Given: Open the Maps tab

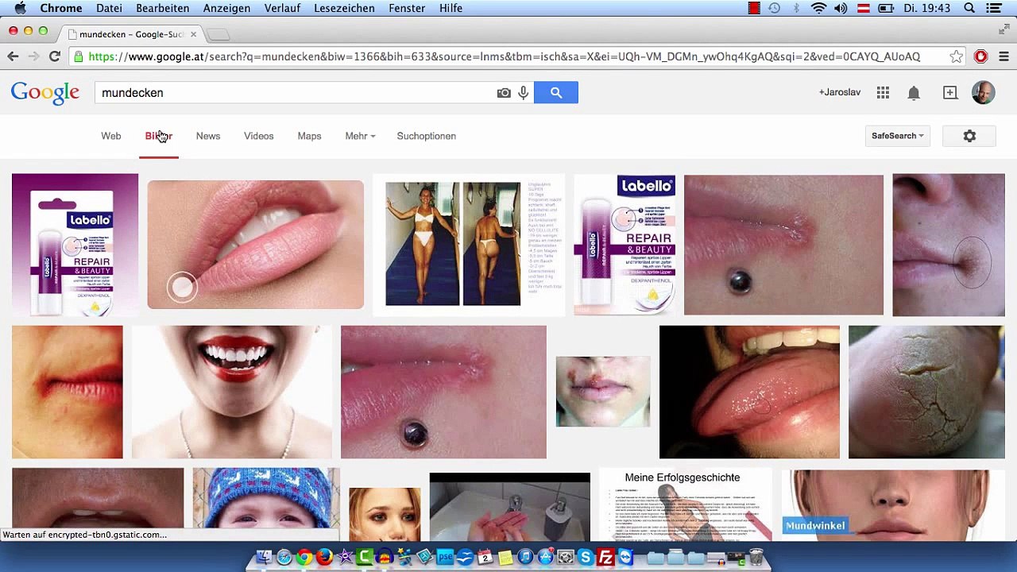Looking at the screenshot, I should [x=310, y=136].
